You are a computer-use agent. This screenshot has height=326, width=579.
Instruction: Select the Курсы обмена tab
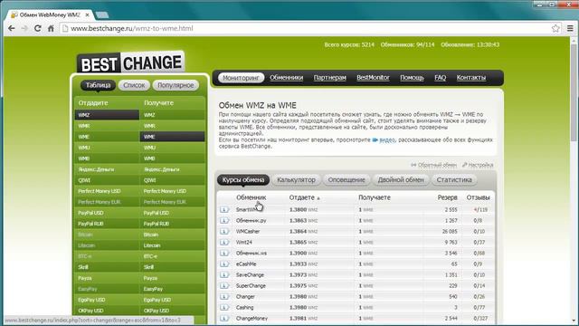(x=243, y=180)
